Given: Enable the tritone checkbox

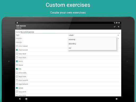Looking at the screenshot, I should coord(17,65).
